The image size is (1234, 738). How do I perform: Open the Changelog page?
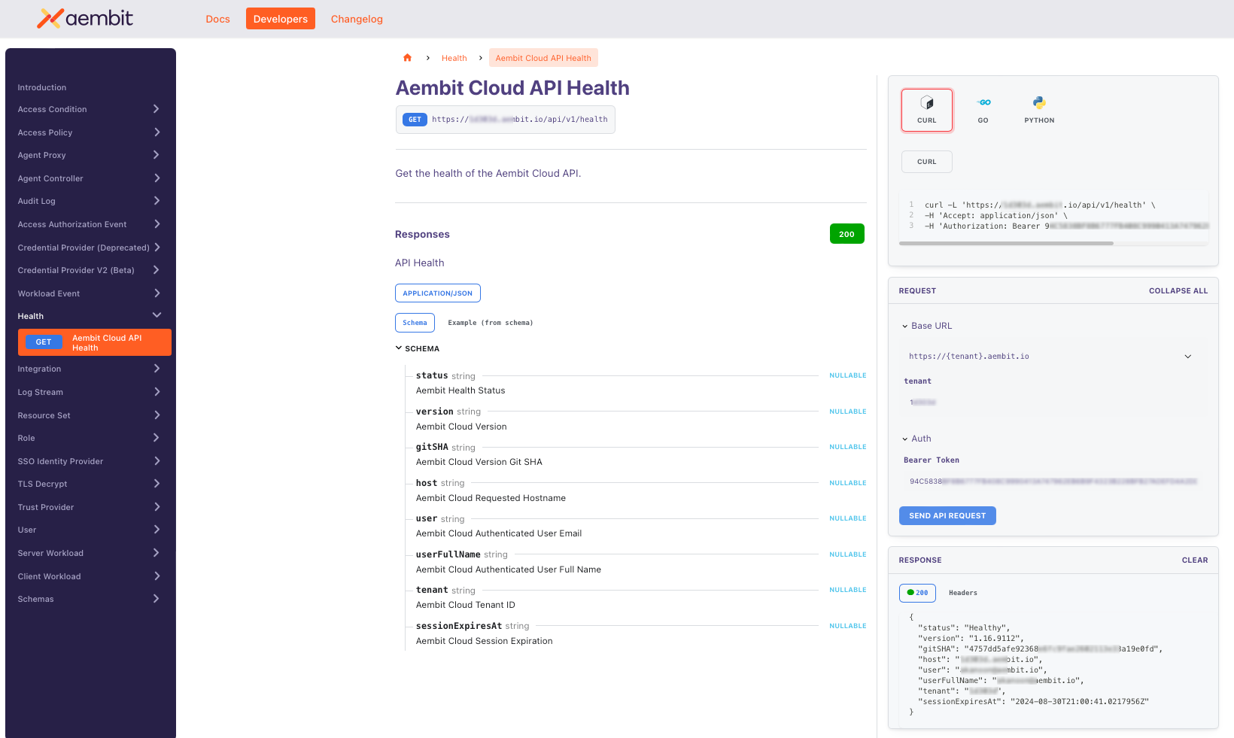(357, 19)
